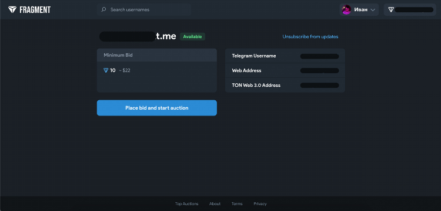This screenshot has height=211, width=441.
Task: Click the bid amount 10
Action: (x=113, y=70)
